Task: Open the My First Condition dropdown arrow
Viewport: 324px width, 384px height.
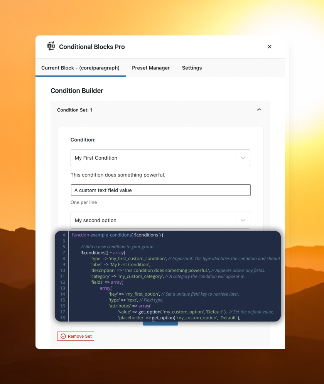Action: [243, 158]
